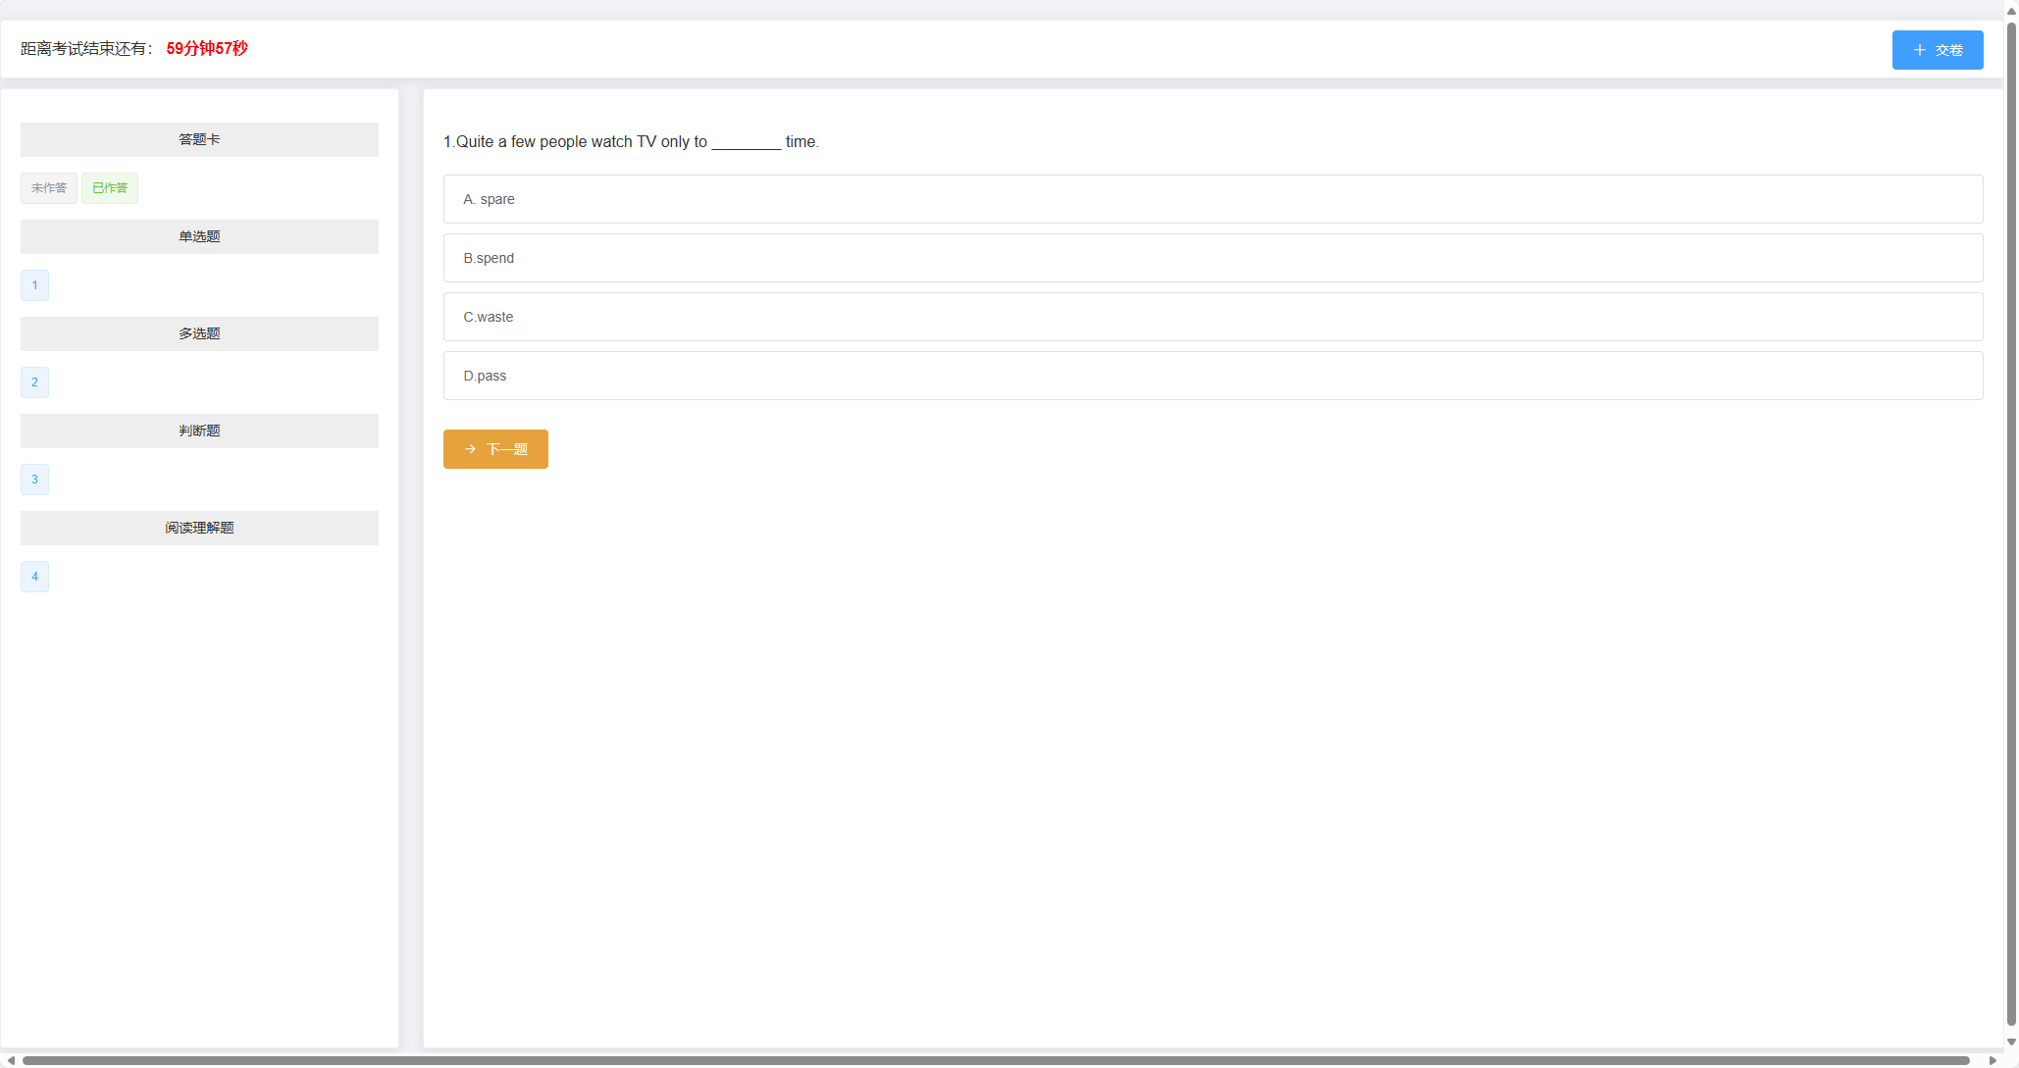2019x1068 pixels.
Task: Open question 3 under 判断题
Action: point(34,480)
